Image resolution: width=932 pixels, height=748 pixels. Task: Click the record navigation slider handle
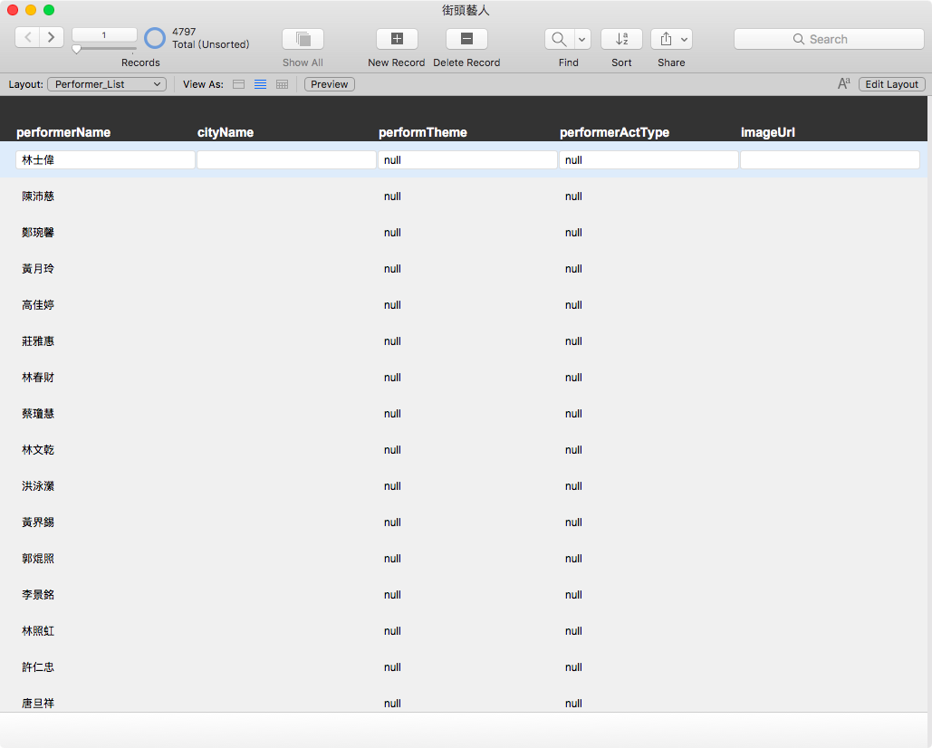tap(77, 50)
